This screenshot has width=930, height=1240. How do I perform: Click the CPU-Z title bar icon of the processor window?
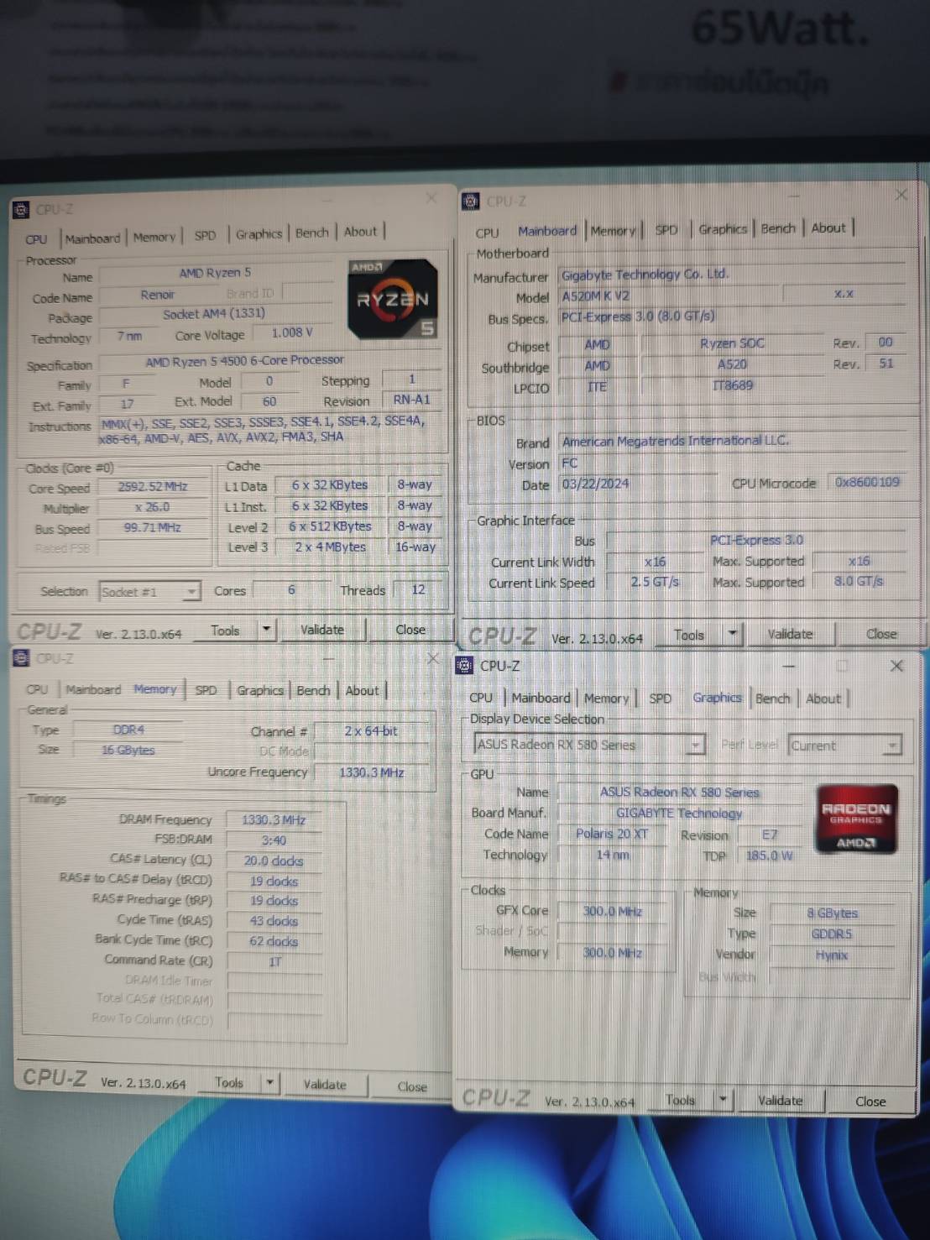tap(21, 210)
